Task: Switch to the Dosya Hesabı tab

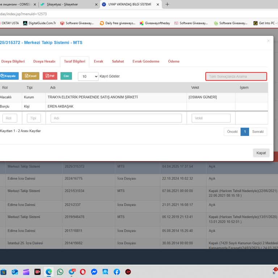Action: click(44, 62)
